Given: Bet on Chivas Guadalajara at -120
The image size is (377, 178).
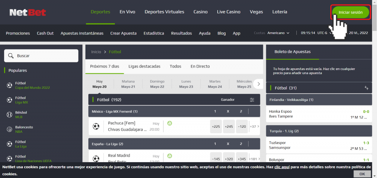Looking at the screenshot, I should 242,126.
